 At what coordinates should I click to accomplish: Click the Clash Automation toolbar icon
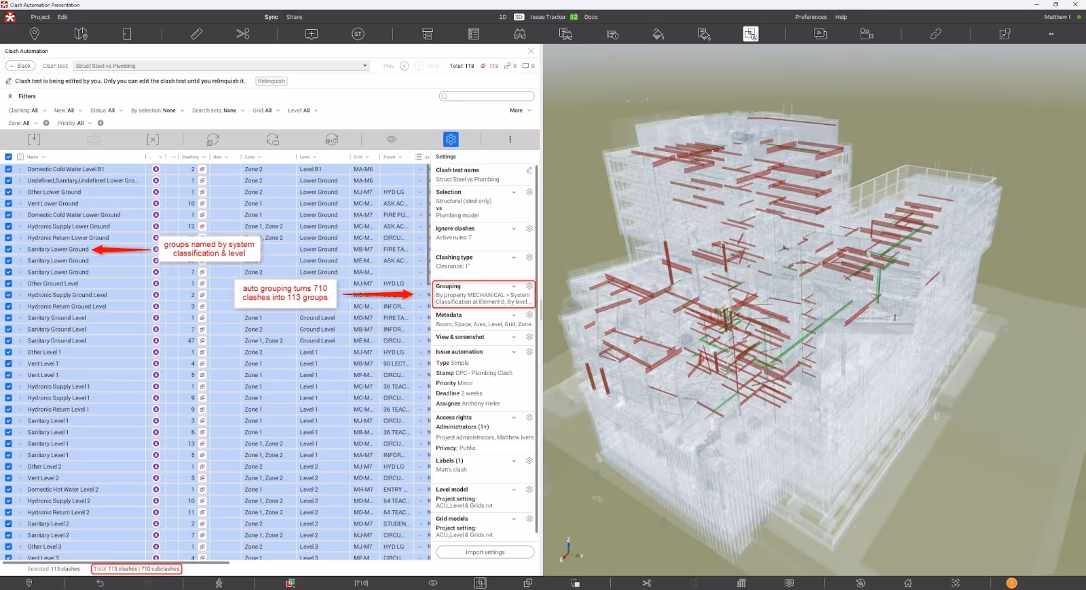click(751, 34)
